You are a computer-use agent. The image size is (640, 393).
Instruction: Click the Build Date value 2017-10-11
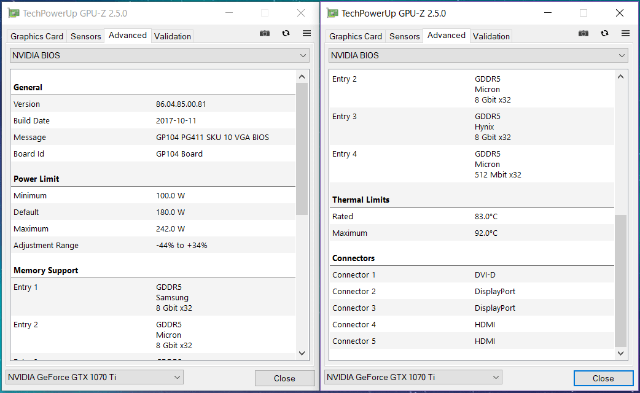pyautogui.click(x=176, y=121)
